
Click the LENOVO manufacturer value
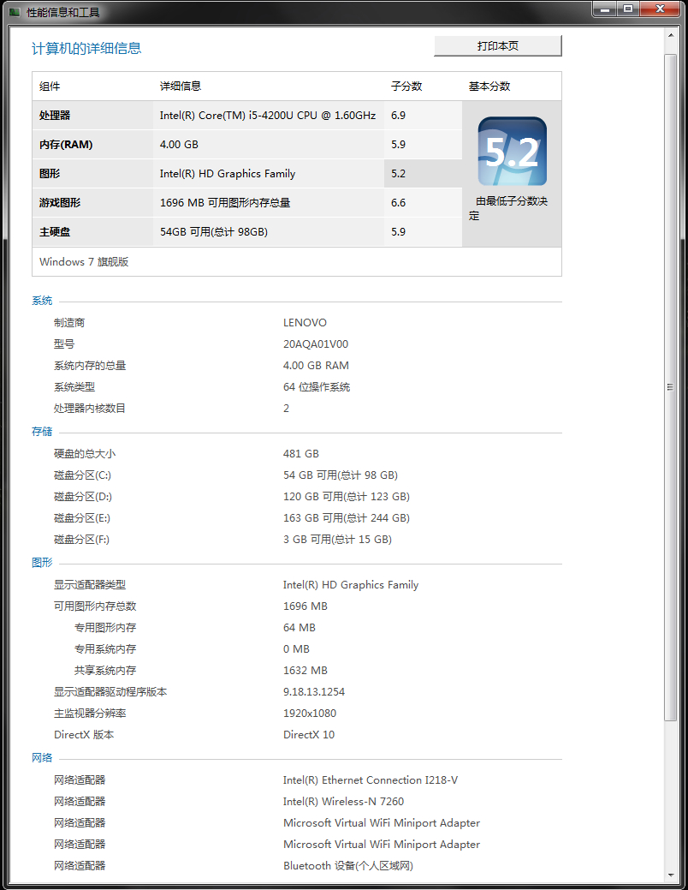point(305,322)
